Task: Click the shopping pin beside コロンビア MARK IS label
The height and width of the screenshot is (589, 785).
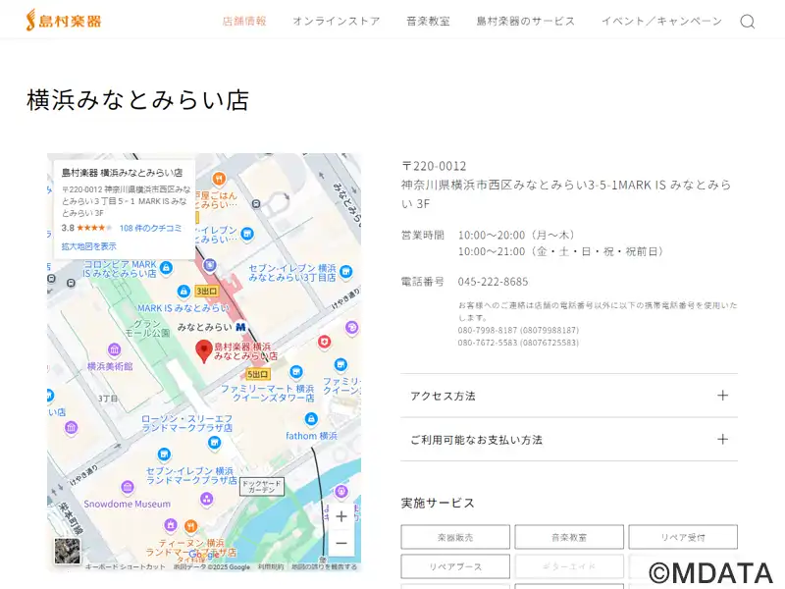Action: click(166, 267)
